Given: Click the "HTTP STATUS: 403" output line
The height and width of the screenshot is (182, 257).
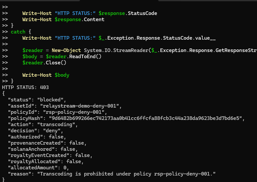Looking at the screenshot, I should click(x=25, y=87).
